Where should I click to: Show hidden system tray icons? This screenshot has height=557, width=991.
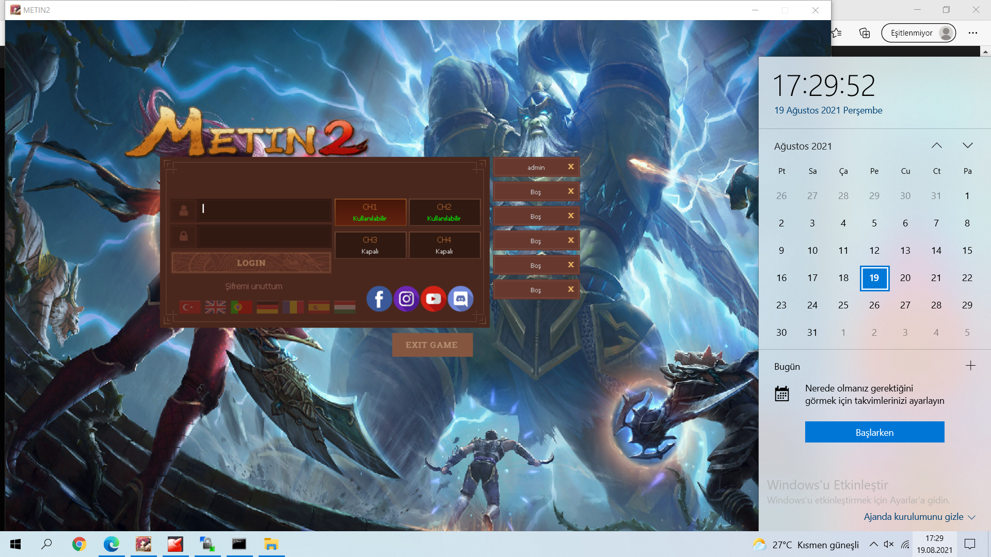pyautogui.click(x=873, y=544)
